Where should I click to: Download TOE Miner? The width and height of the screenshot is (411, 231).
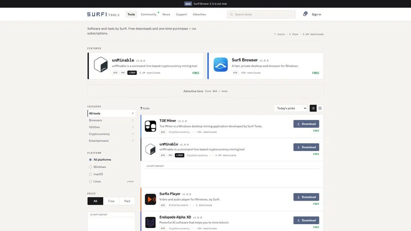[306, 124]
